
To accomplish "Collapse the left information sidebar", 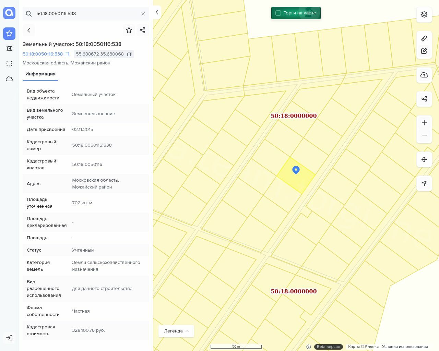I will click(x=157, y=12).
